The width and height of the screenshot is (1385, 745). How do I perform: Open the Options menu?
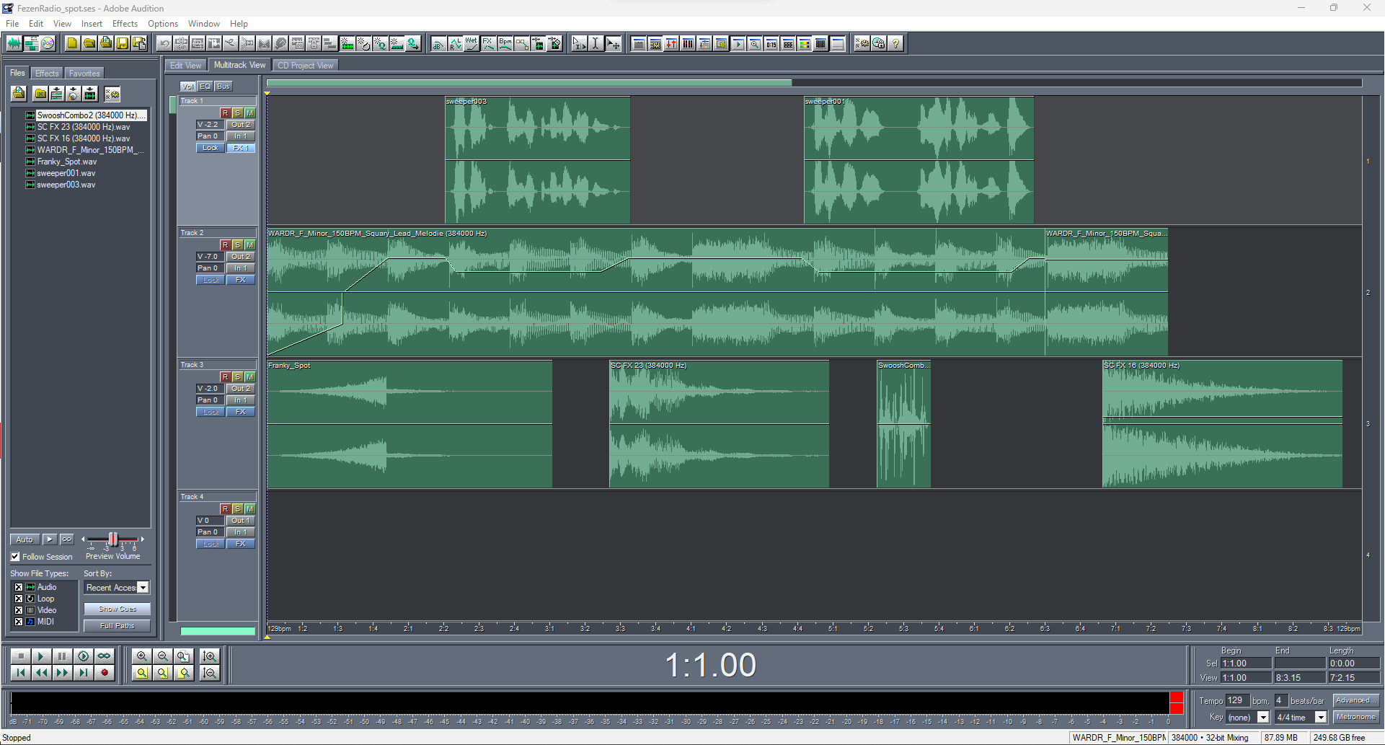pyautogui.click(x=163, y=24)
